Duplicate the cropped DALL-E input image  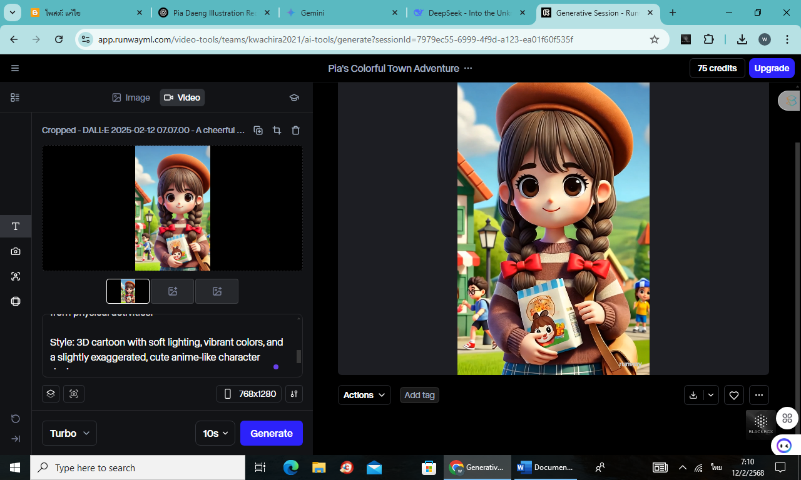[258, 130]
